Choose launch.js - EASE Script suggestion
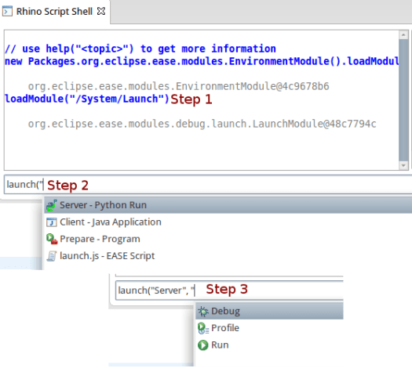The width and height of the screenshot is (412, 368). (228, 256)
